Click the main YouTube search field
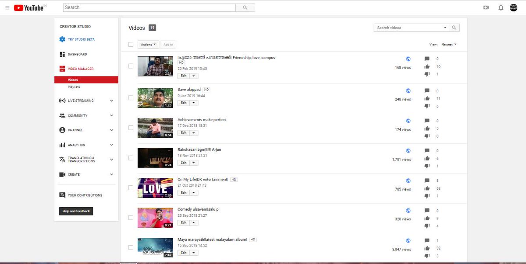526x264 pixels. [x=149, y=7]
